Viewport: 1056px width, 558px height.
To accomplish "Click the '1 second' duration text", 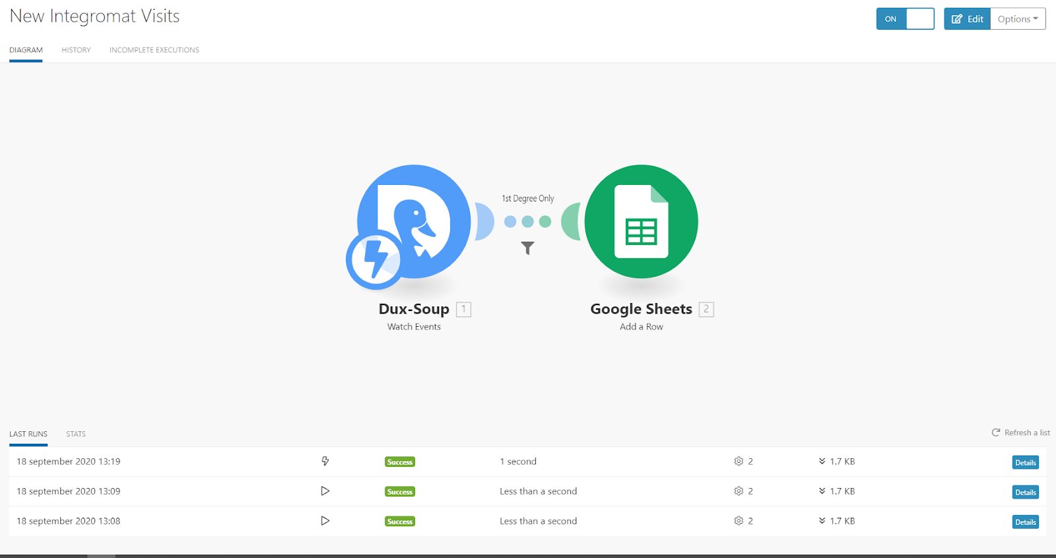I will [x=518, y=462].
